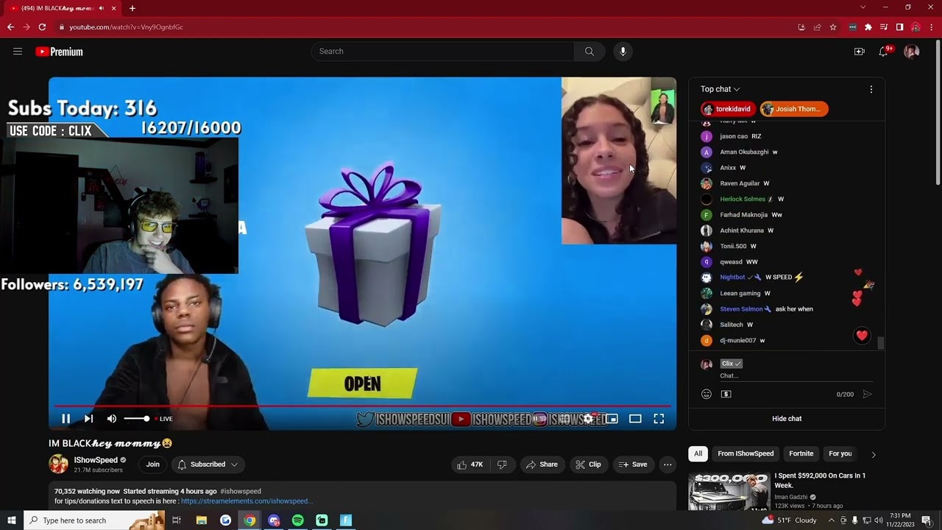
Task: Reload the page
Action: click(x=42, y=27)
